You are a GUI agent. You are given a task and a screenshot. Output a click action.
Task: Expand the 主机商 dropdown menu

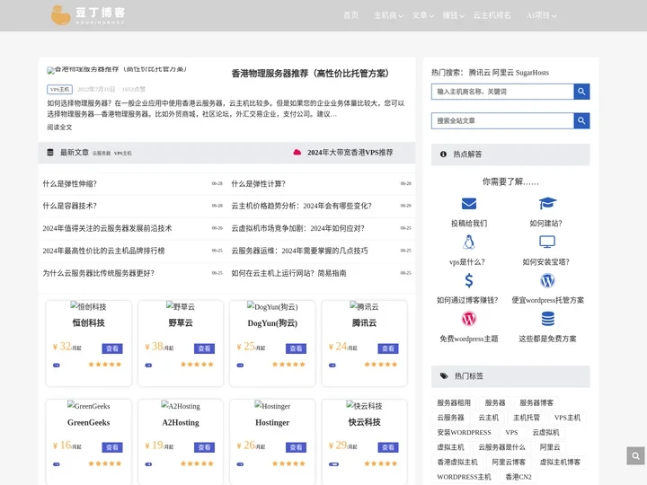point(388,15)
